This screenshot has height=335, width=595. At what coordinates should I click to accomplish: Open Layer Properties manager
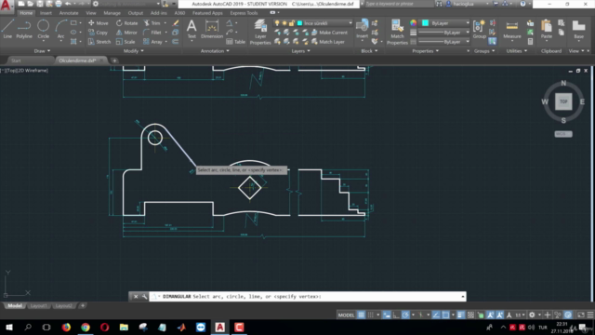pyautogui.click(x=260, y=32)
